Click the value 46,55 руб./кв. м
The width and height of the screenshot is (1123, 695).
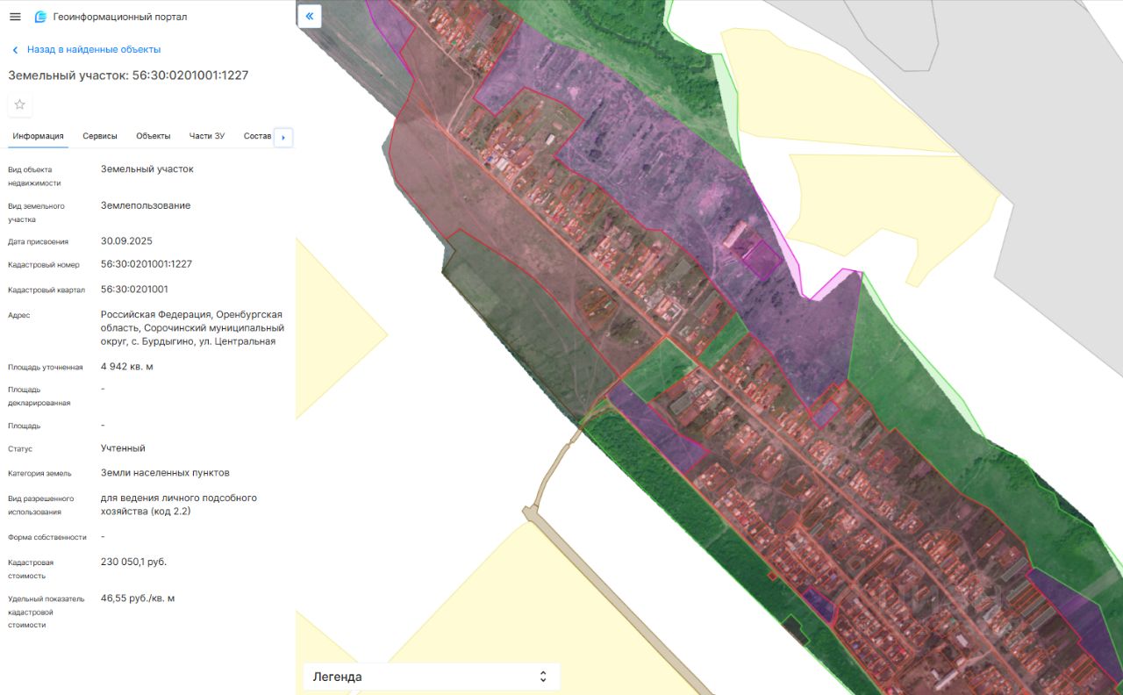coord(138,598)
